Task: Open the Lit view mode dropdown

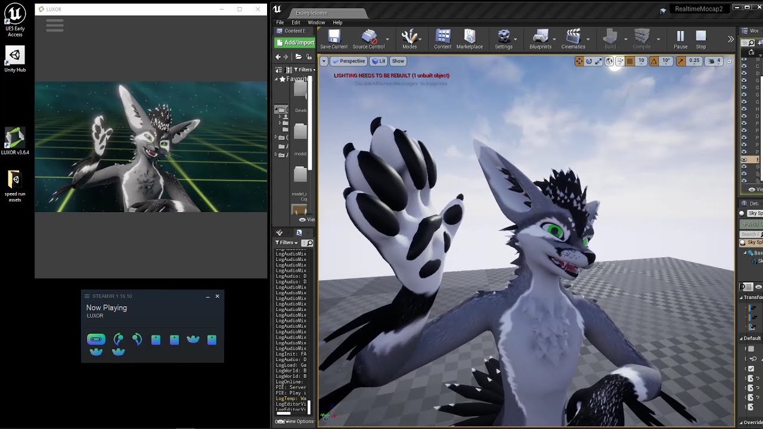Action: [379, 61]
